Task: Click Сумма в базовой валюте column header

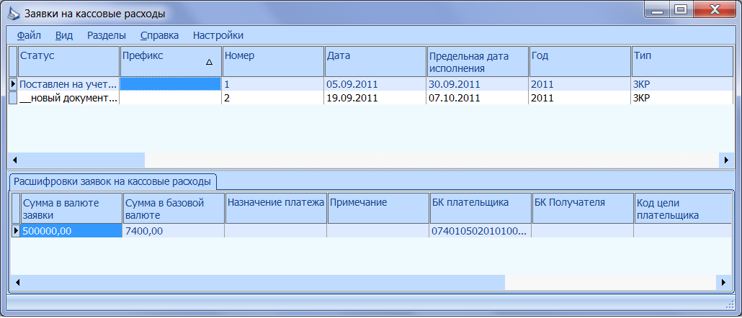Action: coord(174,209)
